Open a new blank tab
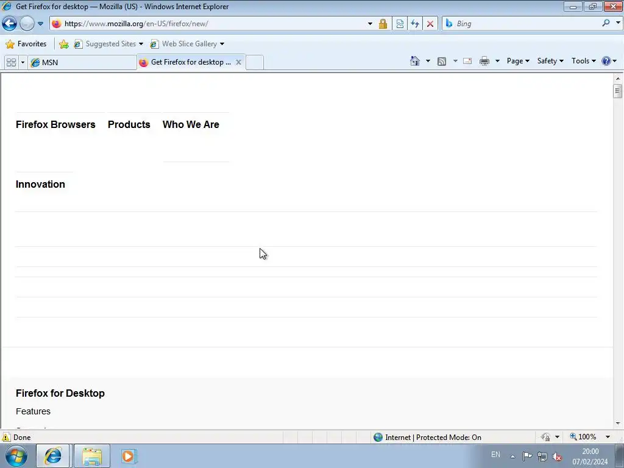Viewport: 624px width, 468px height. [255, 63]
